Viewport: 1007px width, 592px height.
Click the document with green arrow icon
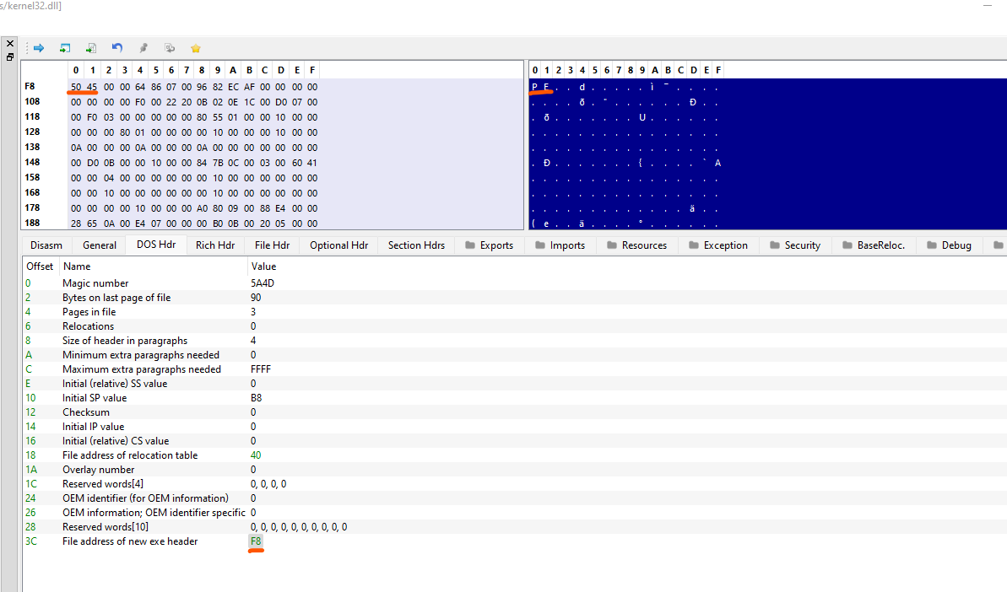point(91,48)
